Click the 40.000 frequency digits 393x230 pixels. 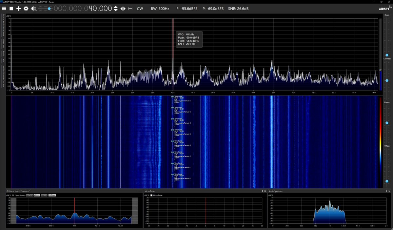pos(100,9)
